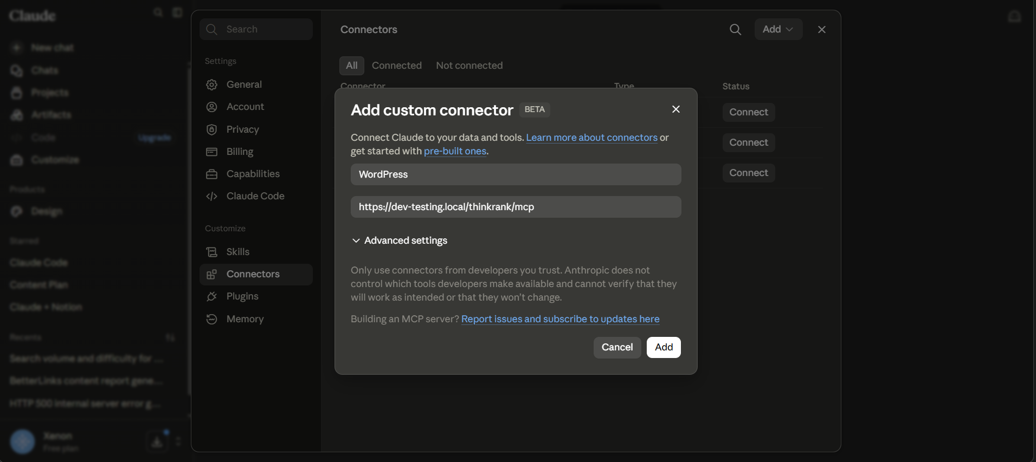Click the search icon in Claude's left sidebar

(x=158, y=12)
